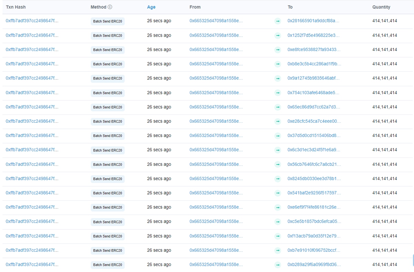
Task: Open From address in the 0xb7e91010f096752bccf row
Action: pos(216,250)
